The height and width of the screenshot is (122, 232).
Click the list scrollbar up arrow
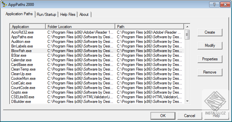coord(187,27)
